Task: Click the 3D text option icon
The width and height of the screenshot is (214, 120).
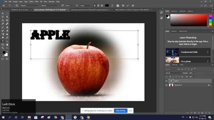Action: 133,6
